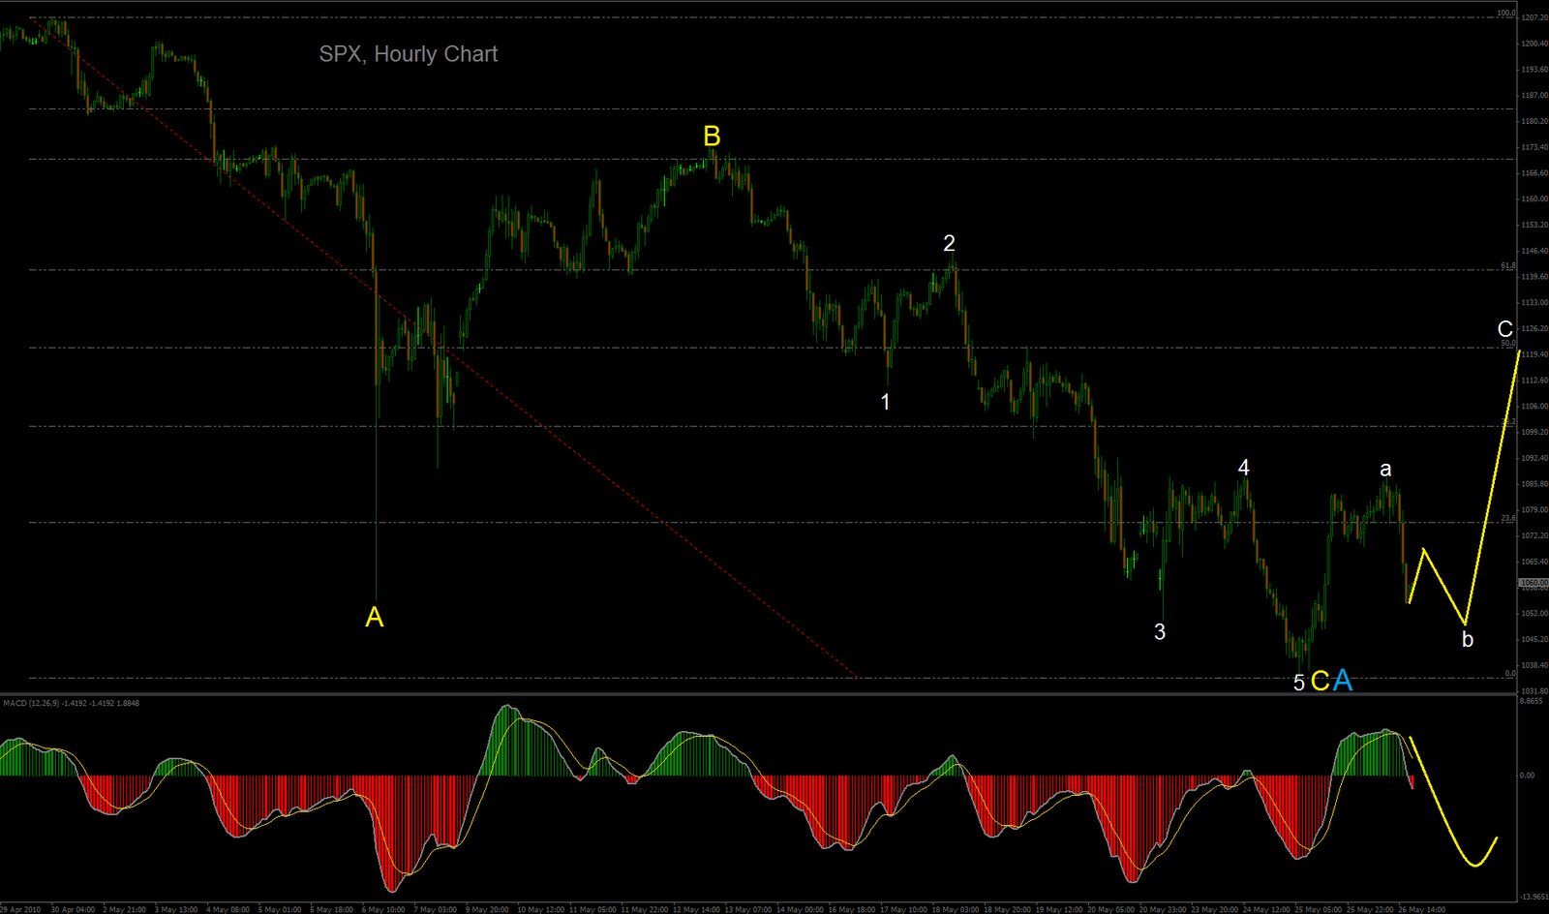1549x914 pixels.
Task: Click the "SPX, Hourly Chart" title text
Action: tap(409, 54)
